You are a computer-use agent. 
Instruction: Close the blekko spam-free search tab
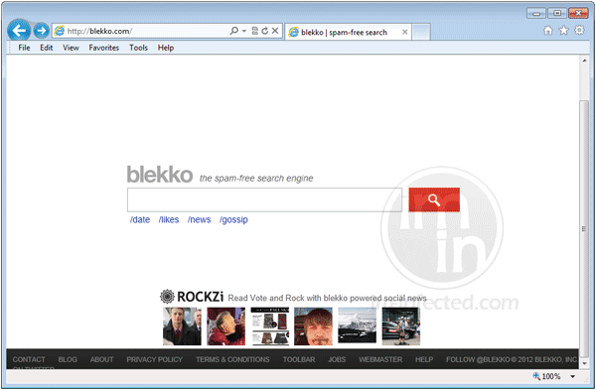point(405,32)
